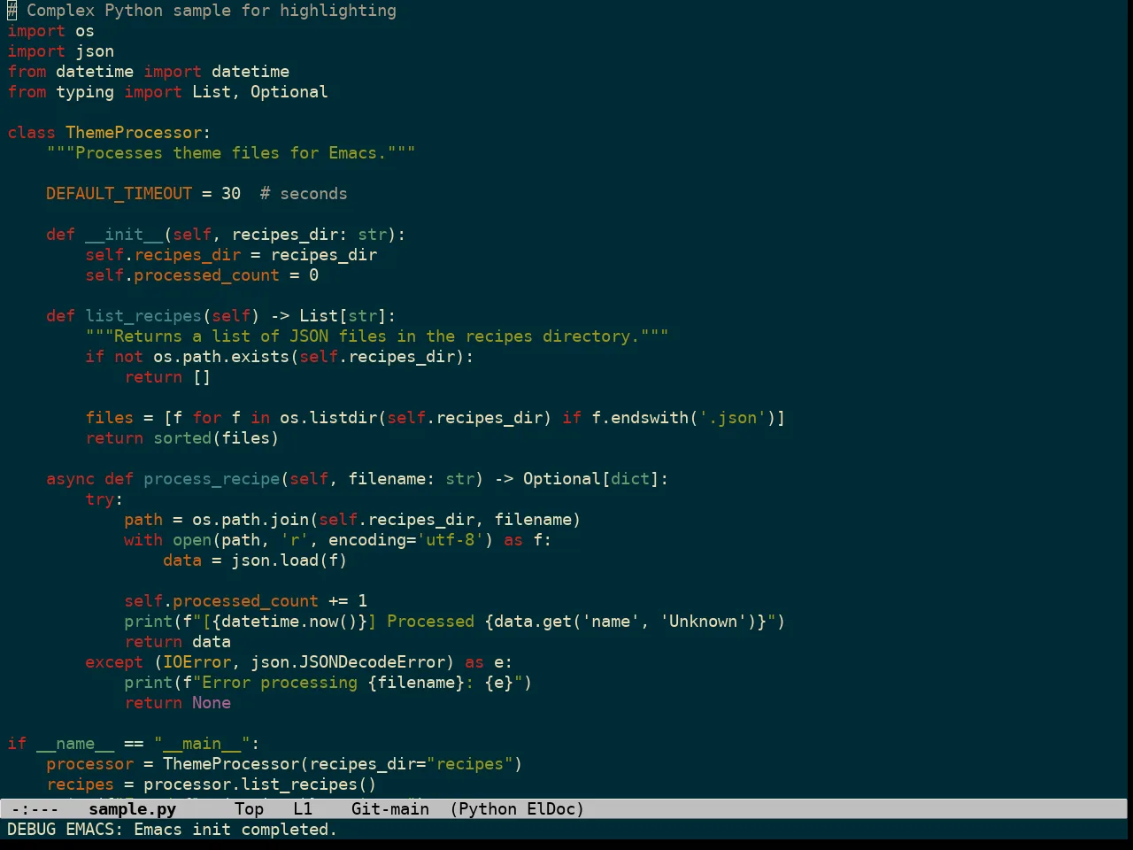1133x850 pixels.
Task: Click the 'return data' statement
Action: tap(177, 642)
